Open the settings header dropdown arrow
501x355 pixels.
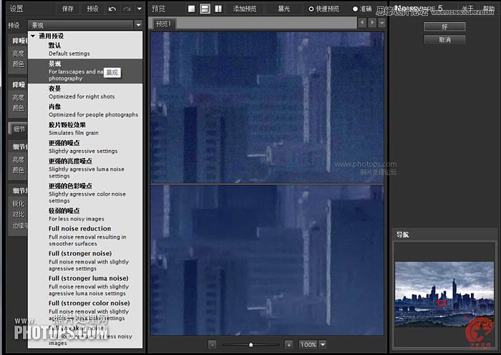pyautogui.click(x=140, y=9)
